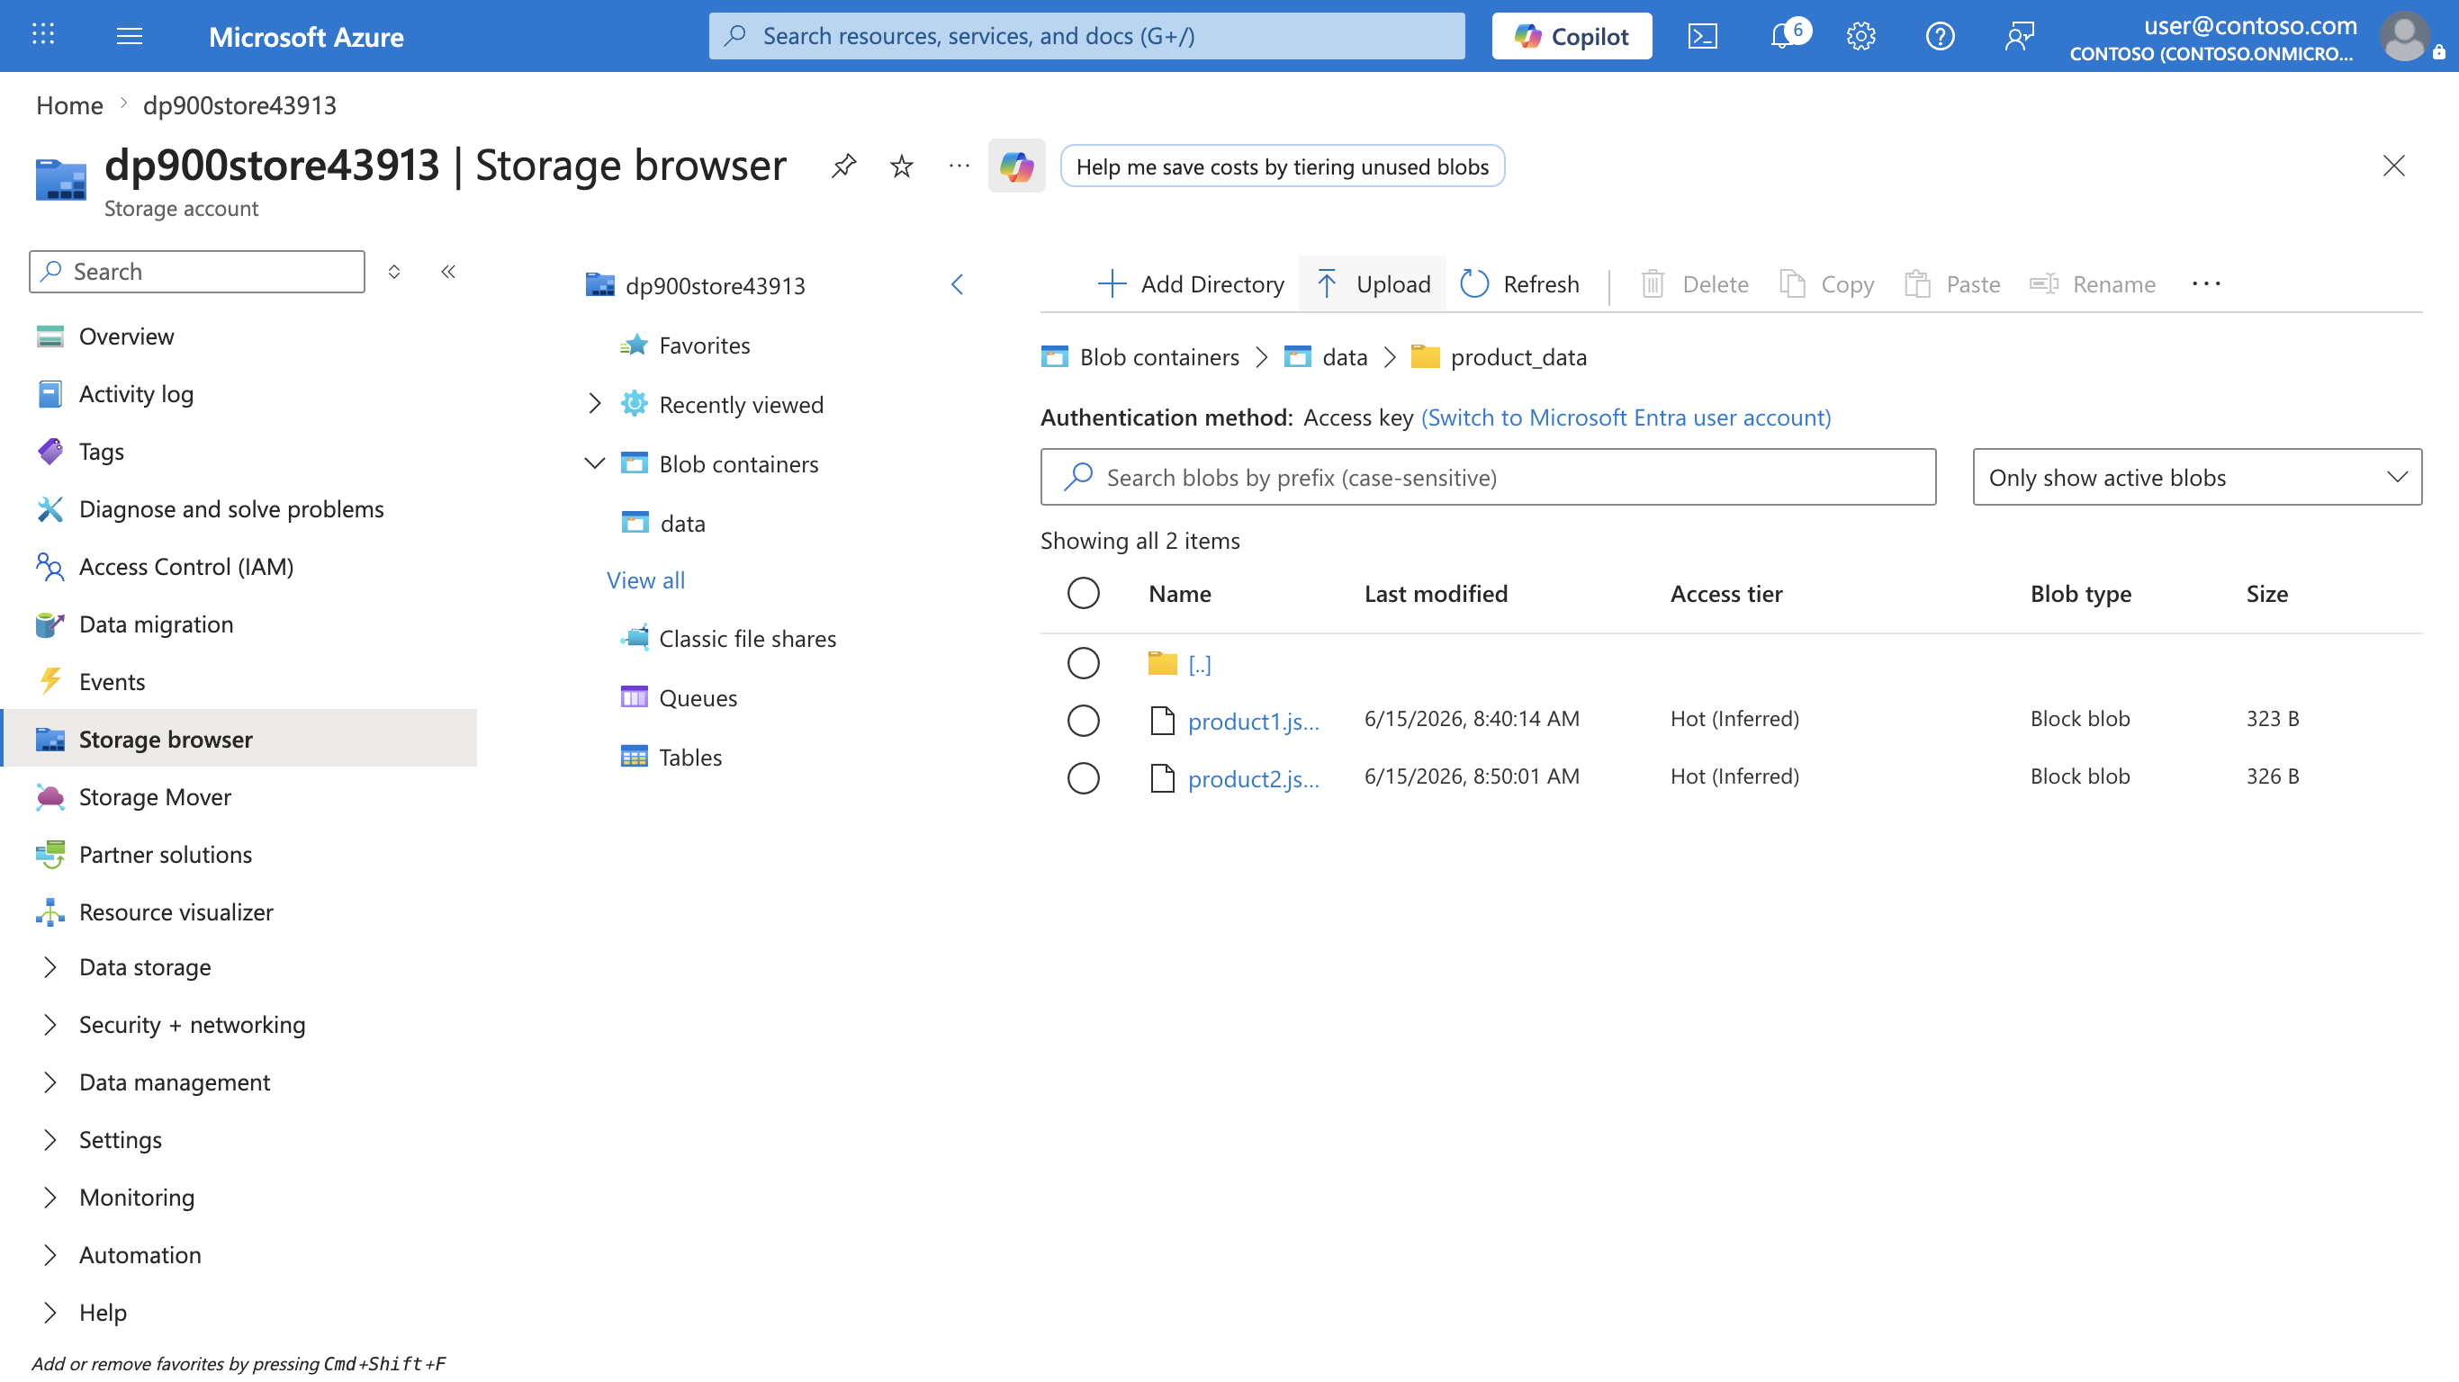Open portal settings gear

pos(1860,35)
